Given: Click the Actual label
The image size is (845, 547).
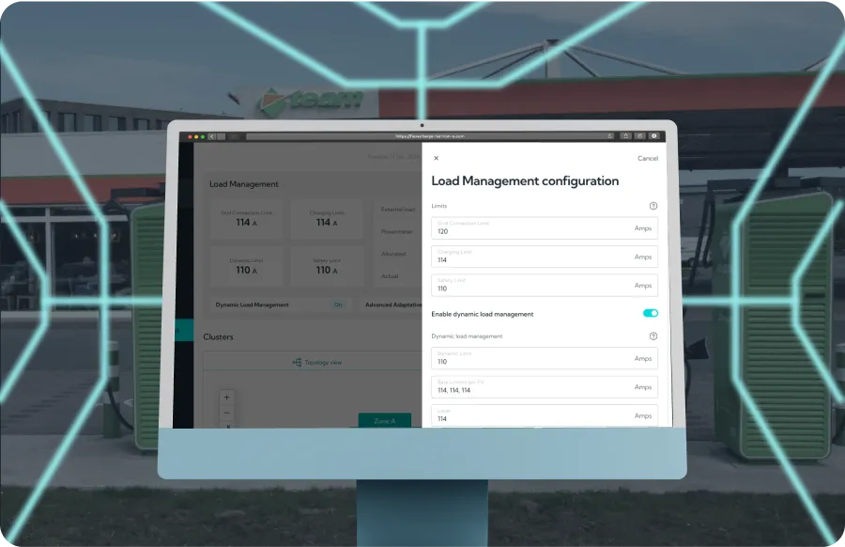Looking at the screenshot, I should 390,276.
